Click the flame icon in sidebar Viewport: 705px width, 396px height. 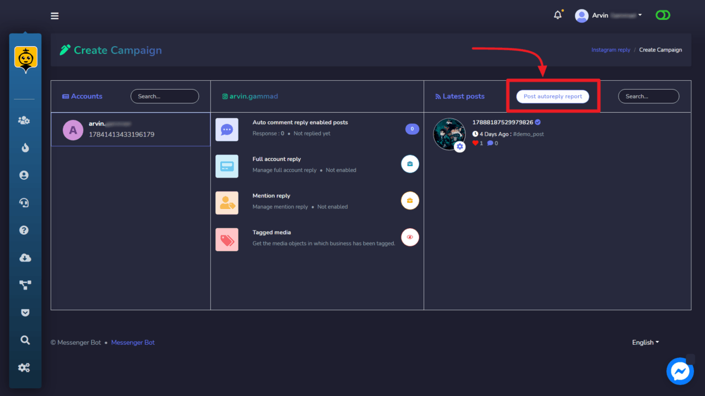[x=24, y=148]
